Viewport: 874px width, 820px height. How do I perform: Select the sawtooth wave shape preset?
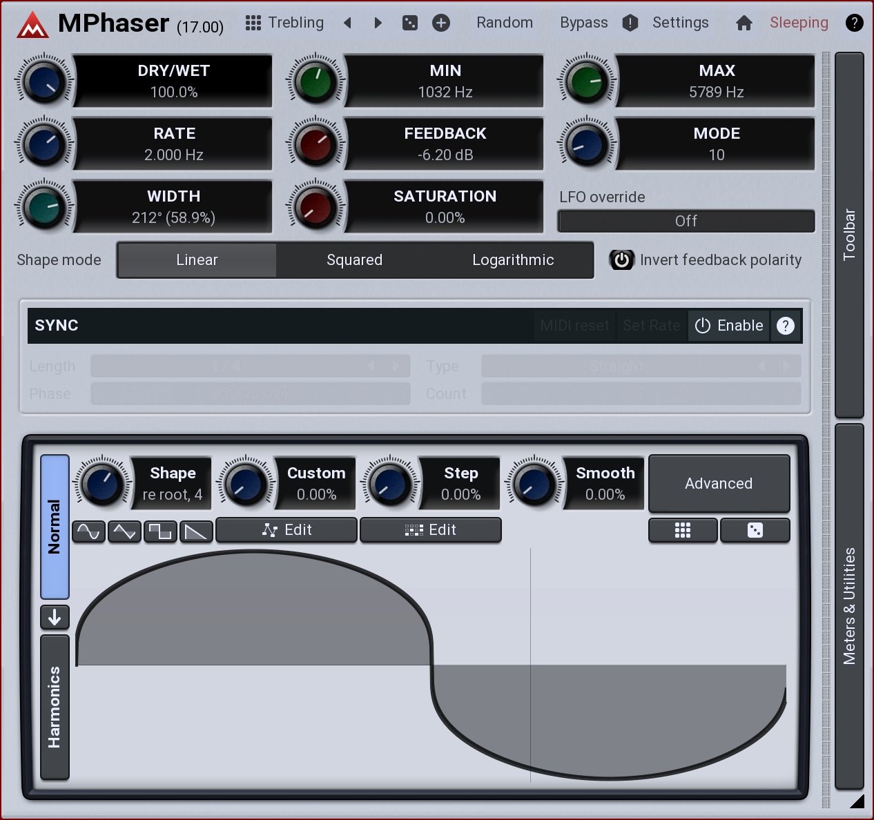(196, 531)
